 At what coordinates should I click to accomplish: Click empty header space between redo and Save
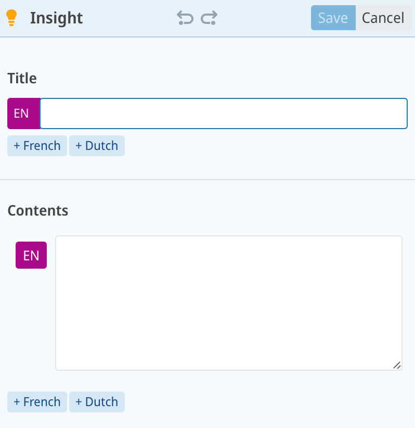tap(264, 18)
